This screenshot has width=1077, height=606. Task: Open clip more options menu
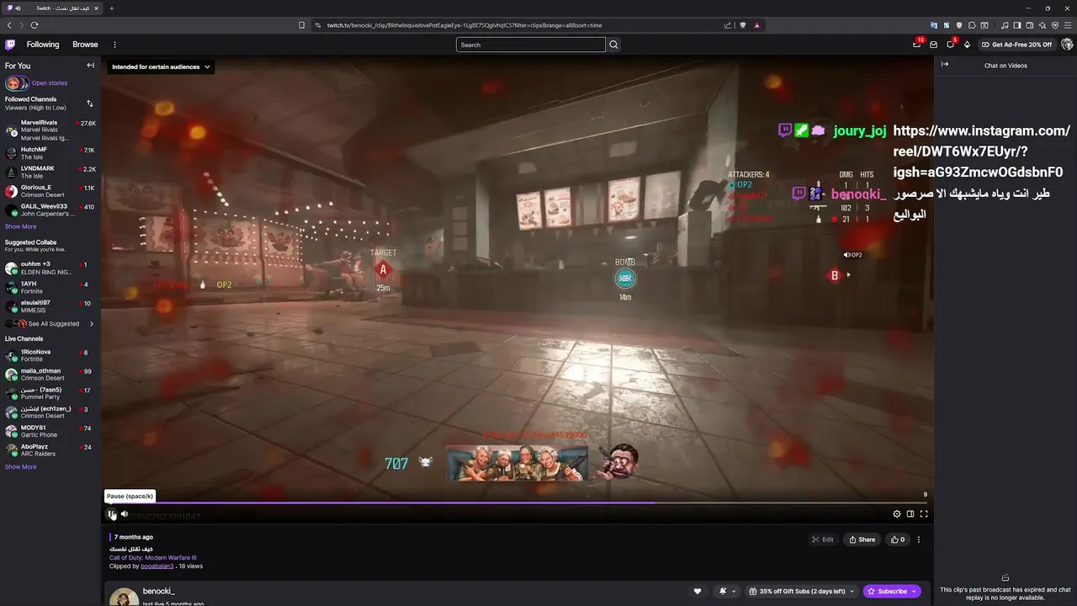[919, 540]
